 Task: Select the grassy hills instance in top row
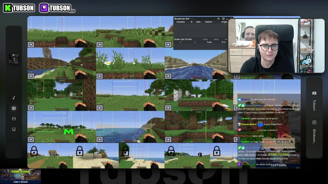[130, 32]
